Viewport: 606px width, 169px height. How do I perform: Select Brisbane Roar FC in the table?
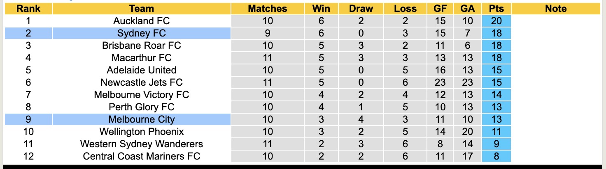tap(141, 46)
